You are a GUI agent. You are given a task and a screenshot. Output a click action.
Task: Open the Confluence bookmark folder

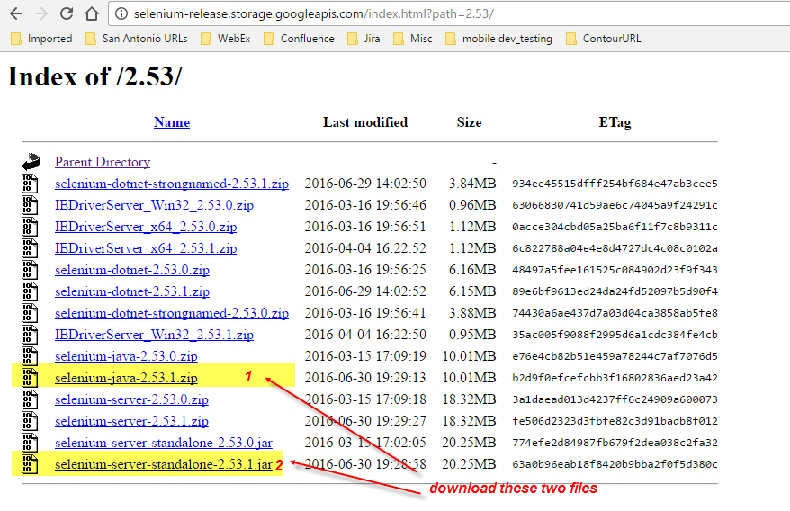(299, 39)
